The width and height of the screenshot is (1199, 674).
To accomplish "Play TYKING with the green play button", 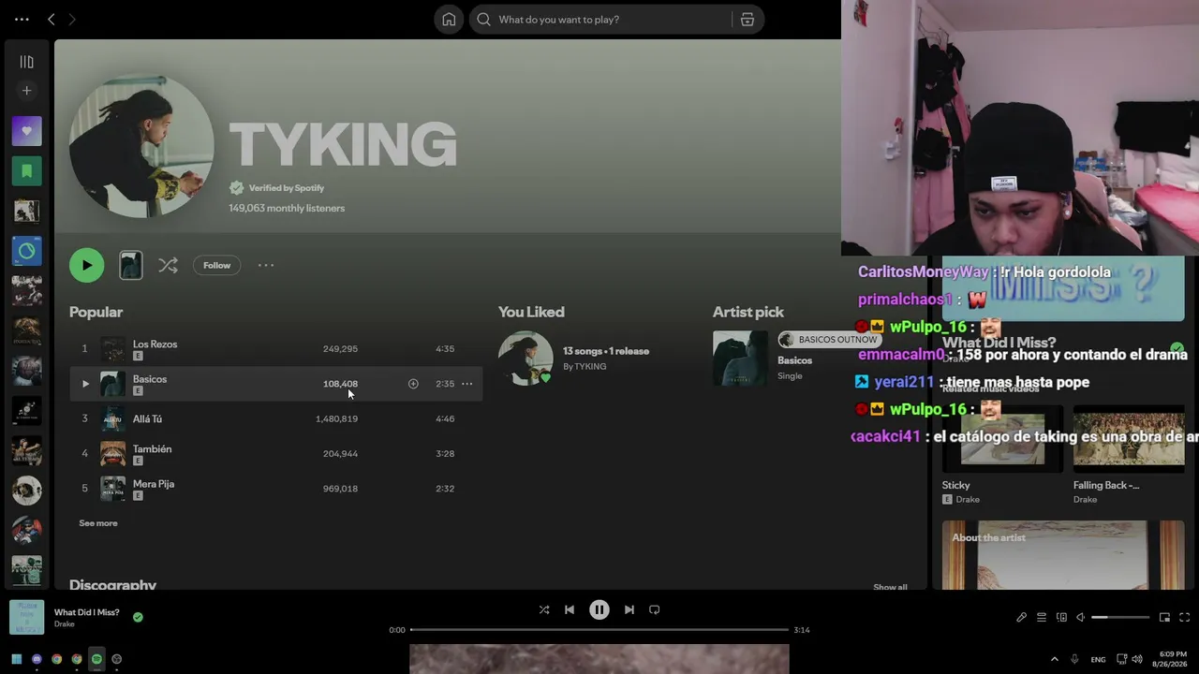I will click(86, 265).
